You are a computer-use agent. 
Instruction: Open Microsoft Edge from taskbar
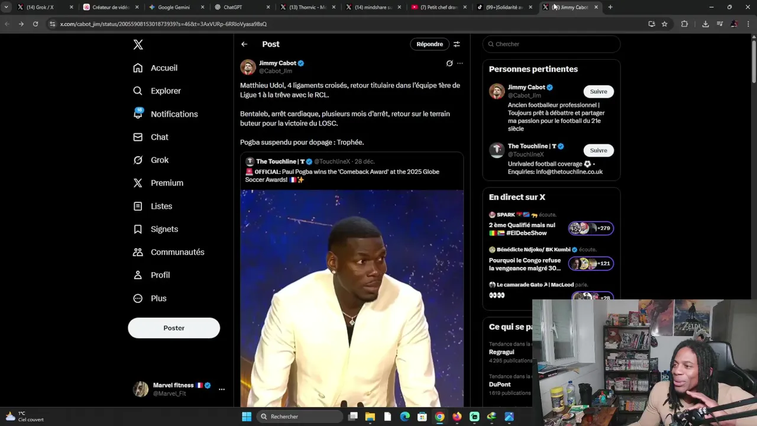(x=405, y=417)
